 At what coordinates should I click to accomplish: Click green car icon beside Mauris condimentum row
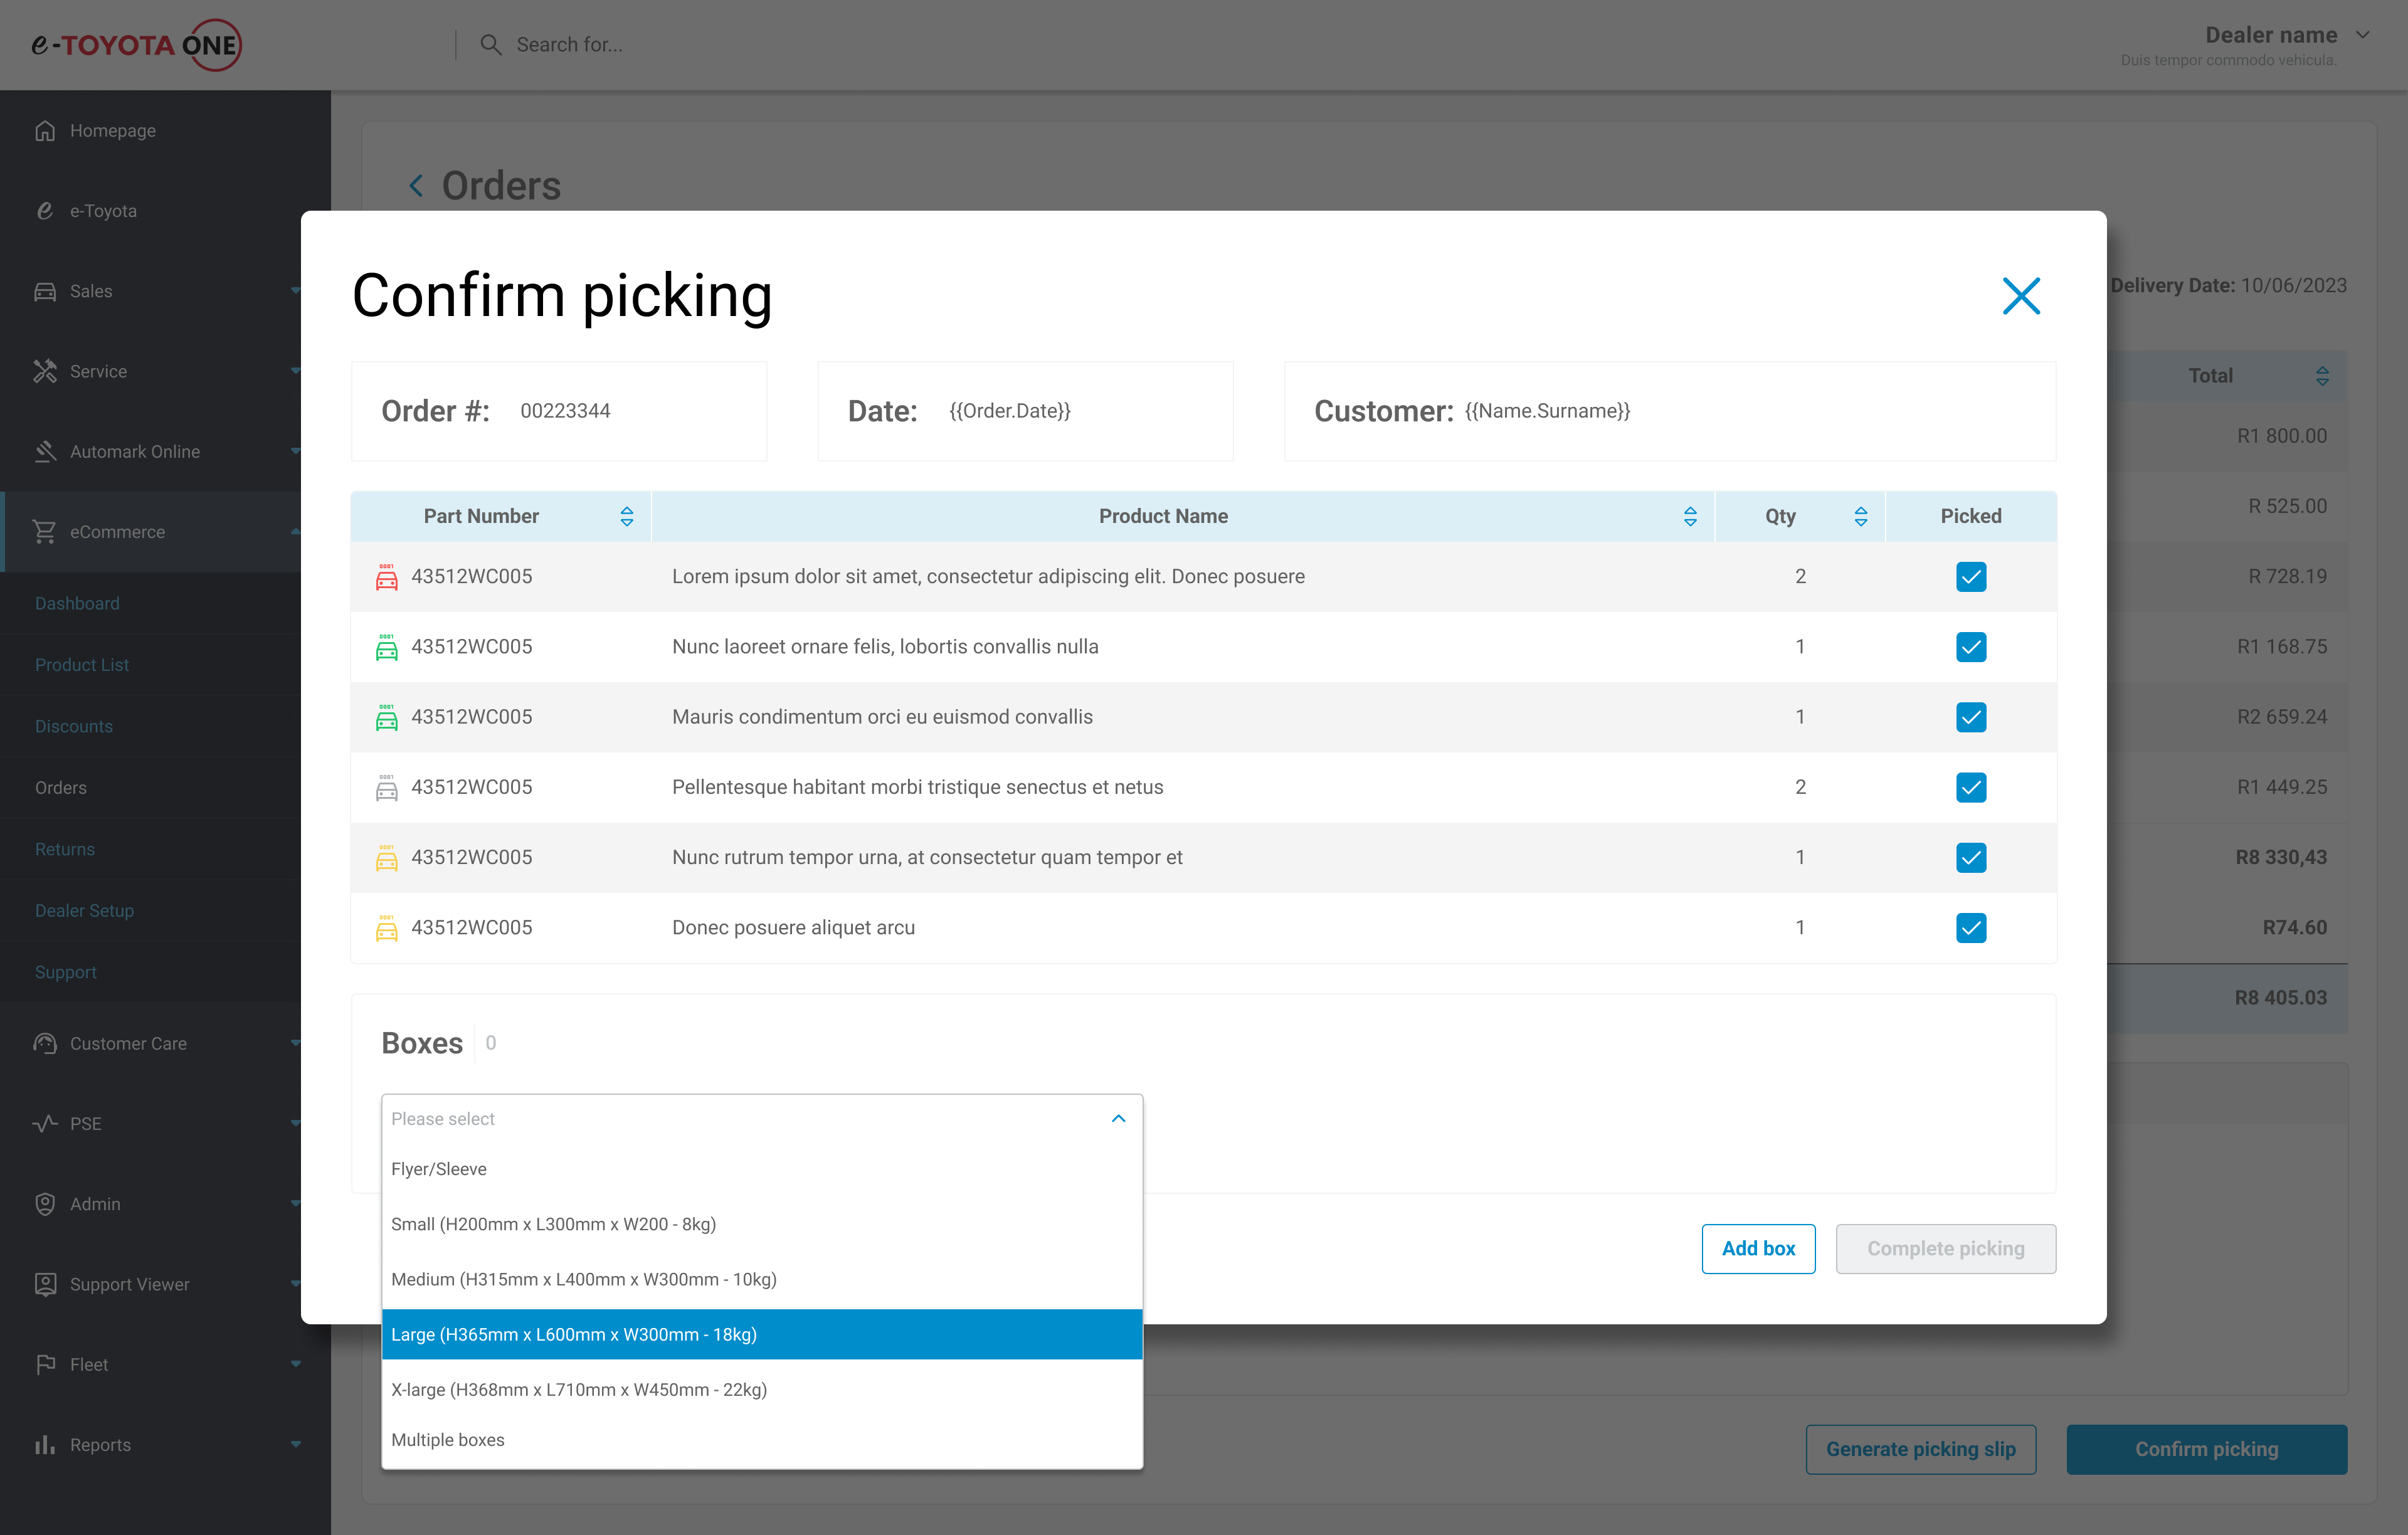tap(386, 718)
